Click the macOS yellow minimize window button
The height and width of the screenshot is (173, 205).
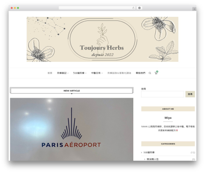(15, 8)
